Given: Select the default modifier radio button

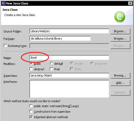Looking at the screenshot, I should (x=52, y=63).
